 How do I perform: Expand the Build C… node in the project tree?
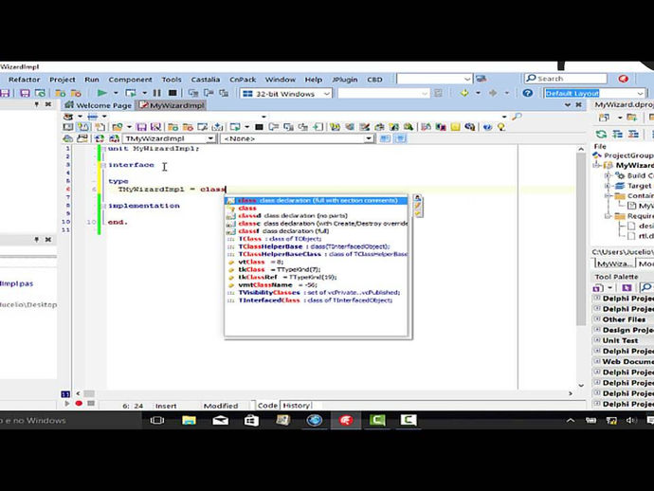click(609, 175)
